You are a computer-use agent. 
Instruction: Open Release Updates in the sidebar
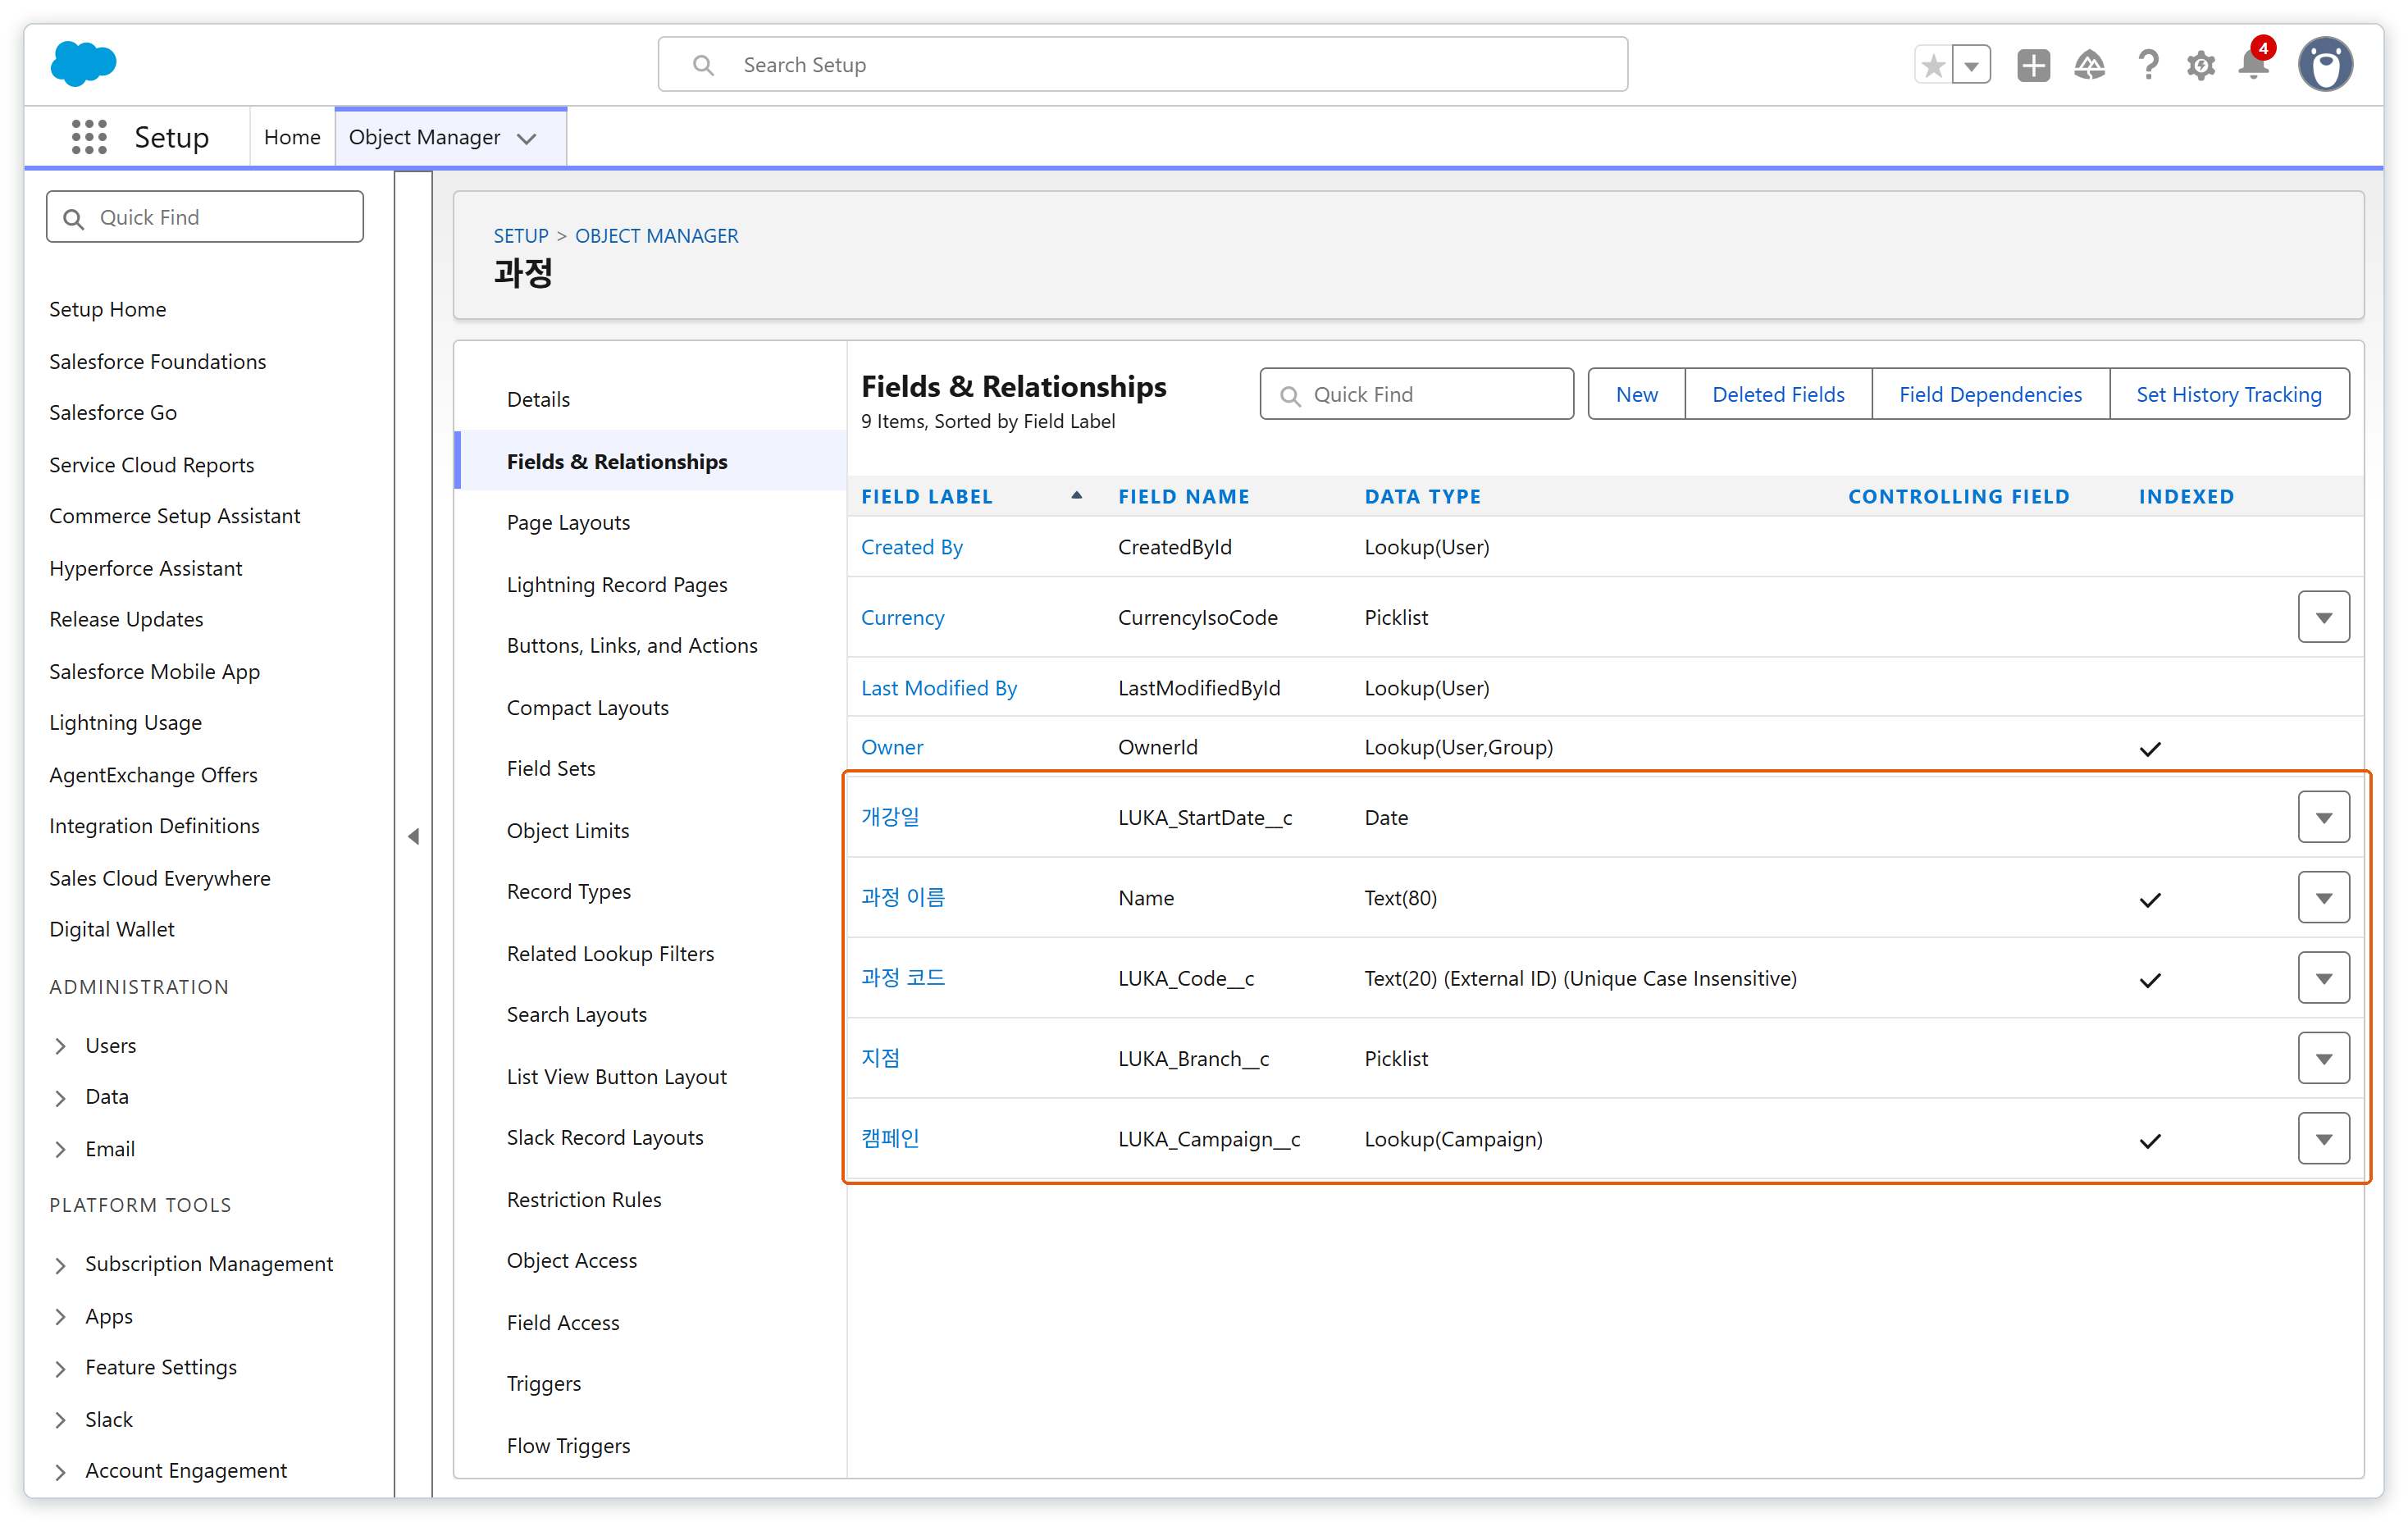[x=126, y=619]
